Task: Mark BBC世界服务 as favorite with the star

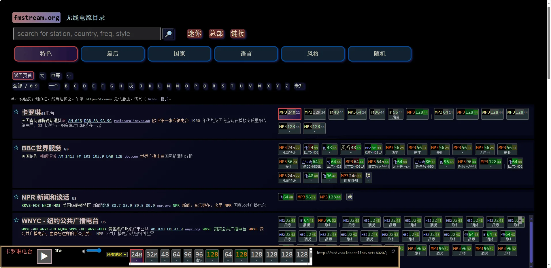Action: [16, 148]
